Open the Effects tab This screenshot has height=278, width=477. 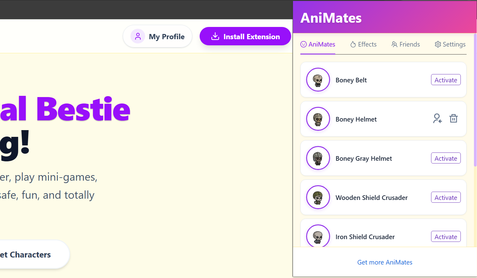[363, 44]
